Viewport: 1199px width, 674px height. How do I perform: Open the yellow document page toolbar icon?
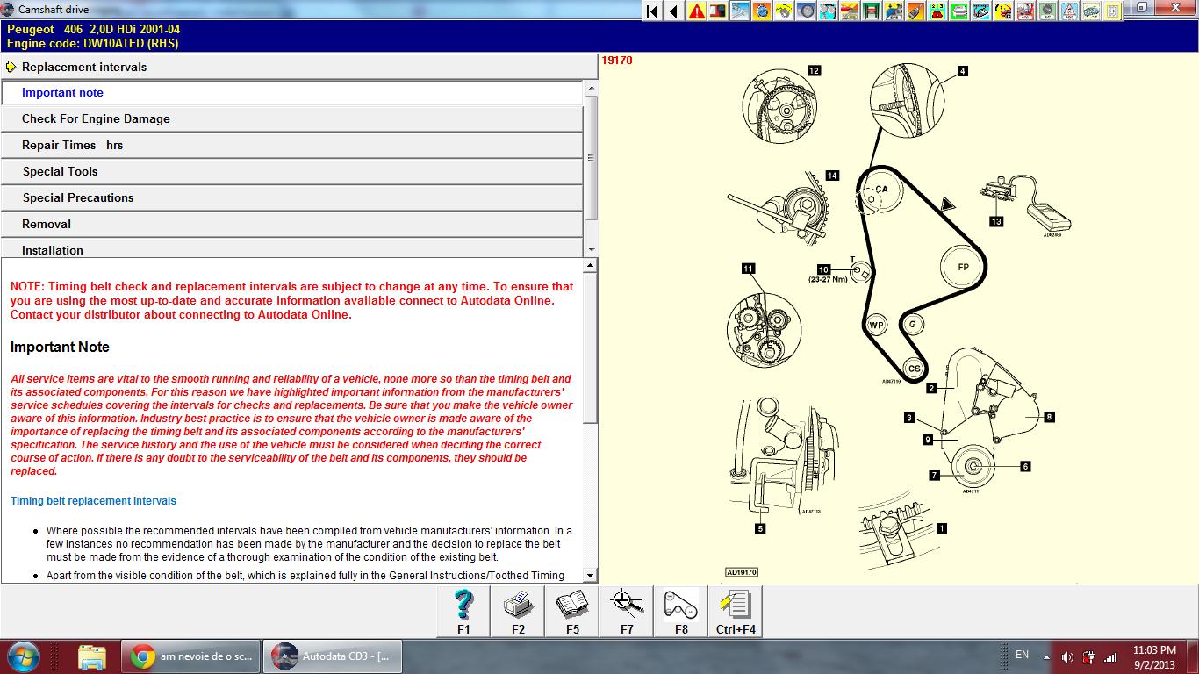(1111, 11)
